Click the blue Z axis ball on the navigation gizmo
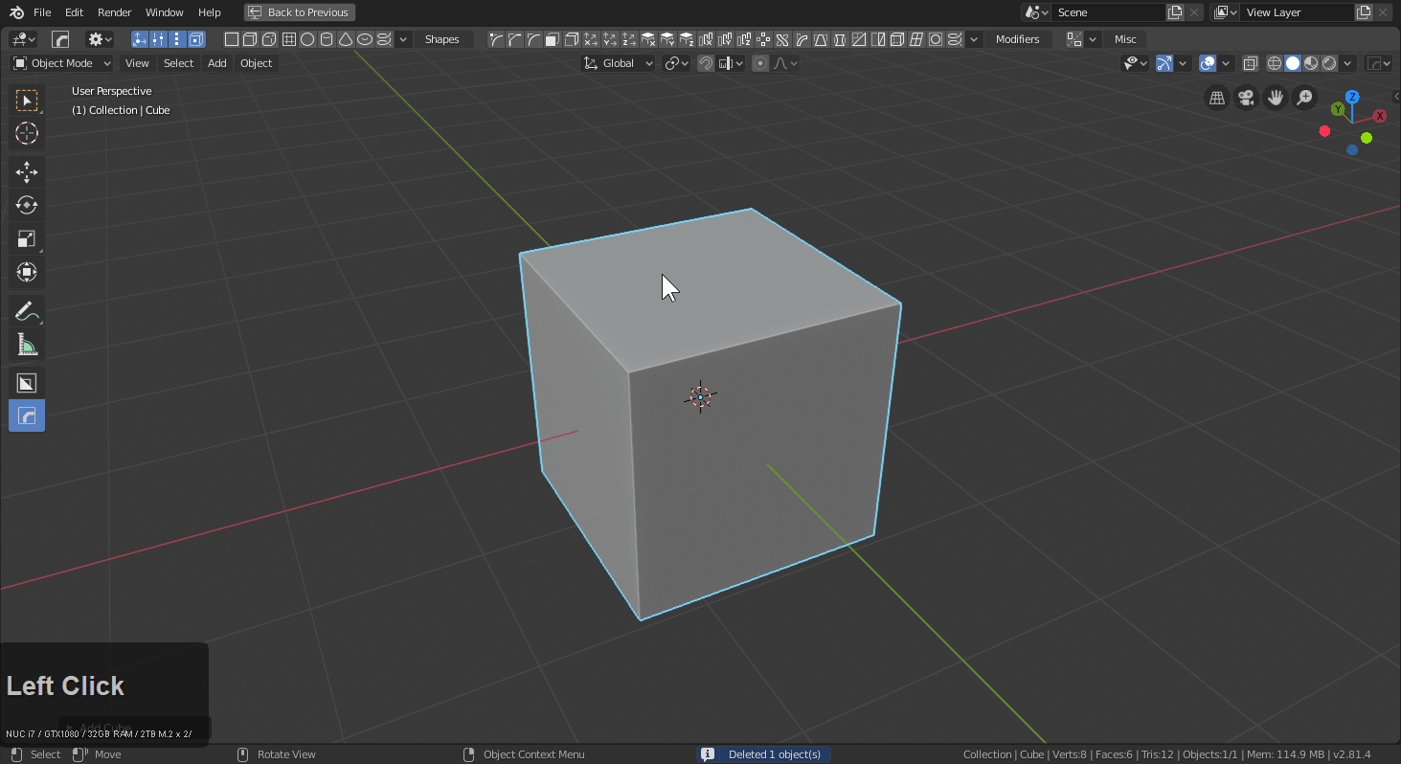The width and height of the screenshot is (1401, 764). [1352, 96]
